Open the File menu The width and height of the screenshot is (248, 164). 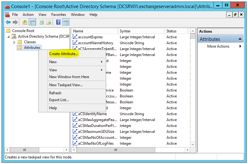(15, 15)
